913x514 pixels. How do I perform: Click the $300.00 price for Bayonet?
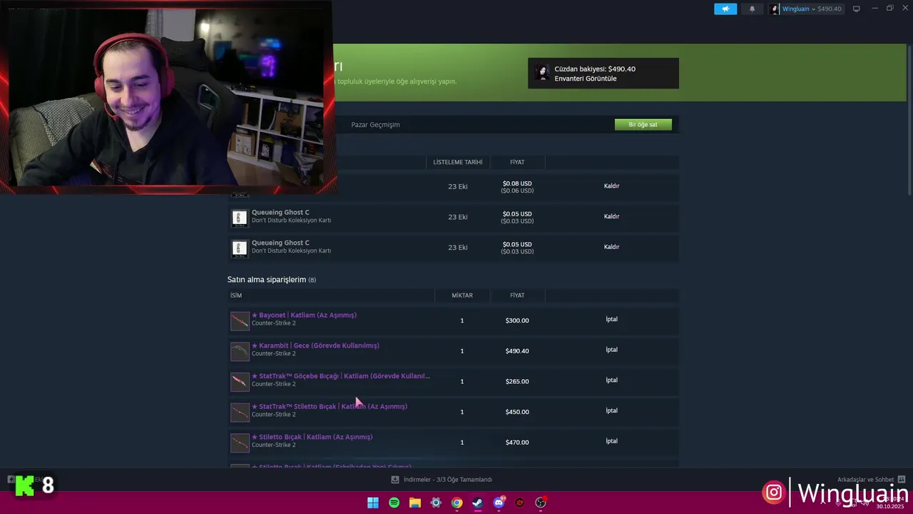tap(517, 321)
